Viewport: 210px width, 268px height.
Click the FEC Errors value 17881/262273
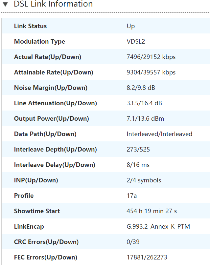tap(147, 258)
